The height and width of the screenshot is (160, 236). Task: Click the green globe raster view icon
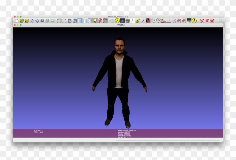[x=53, y=21]
